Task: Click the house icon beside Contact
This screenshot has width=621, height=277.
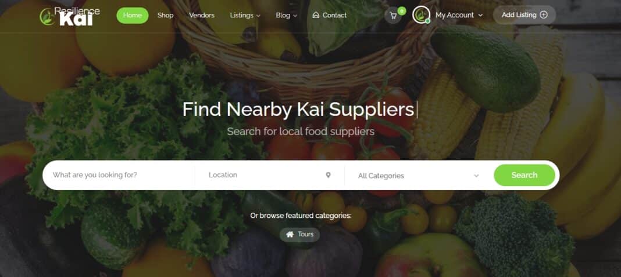Action: (316, 15)
